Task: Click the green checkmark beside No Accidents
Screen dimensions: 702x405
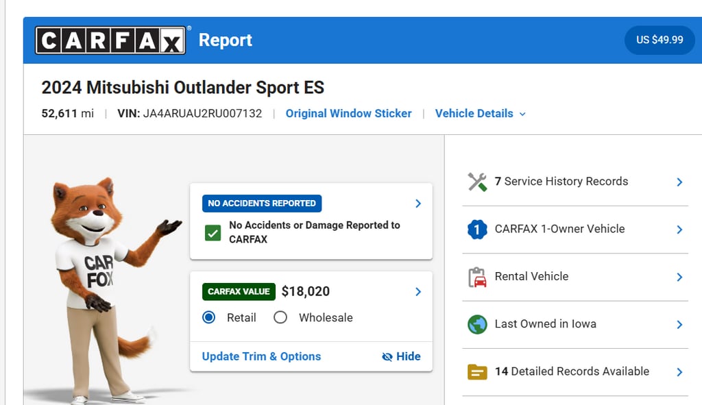Action: (x=213, y=233)
